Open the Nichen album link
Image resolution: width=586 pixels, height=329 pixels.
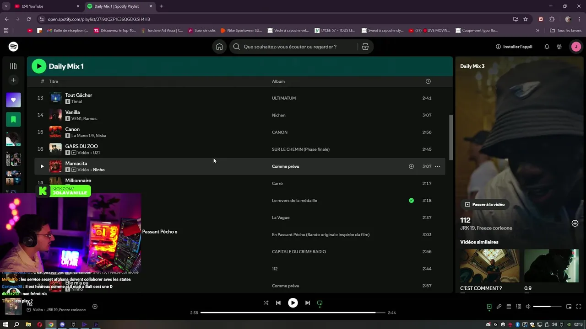(x=279, y=115)
